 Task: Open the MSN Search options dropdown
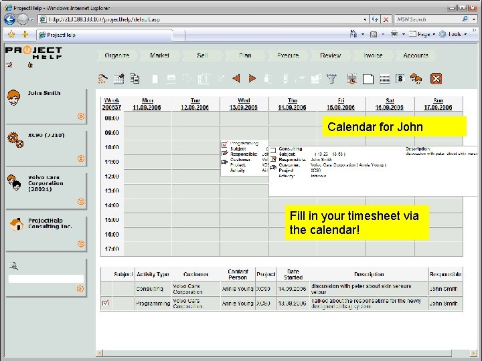[474, 19]
